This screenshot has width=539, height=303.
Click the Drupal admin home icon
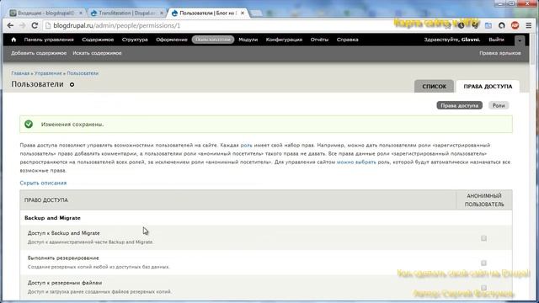tap(13, 40)
